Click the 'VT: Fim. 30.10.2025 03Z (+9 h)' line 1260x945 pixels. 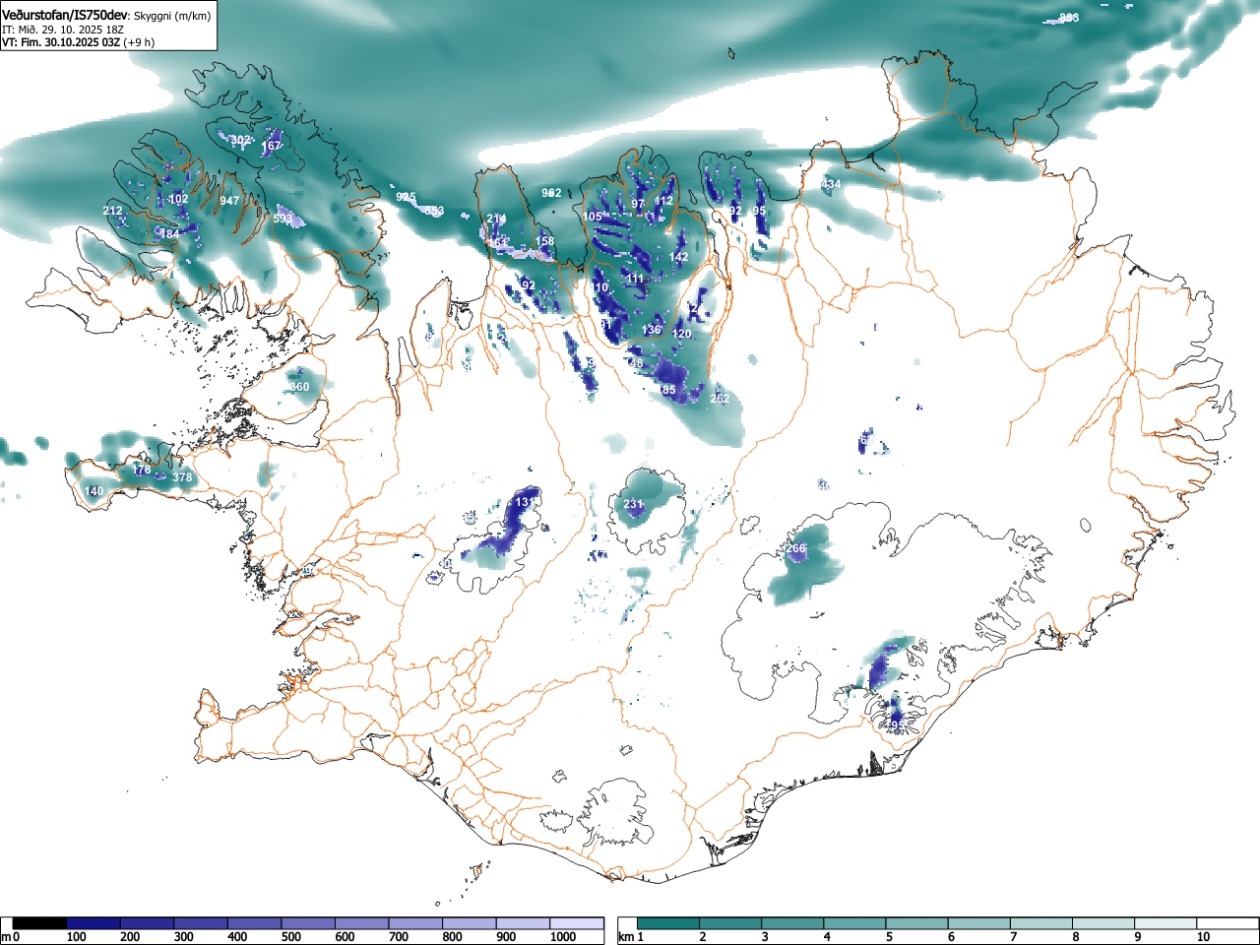78,42
